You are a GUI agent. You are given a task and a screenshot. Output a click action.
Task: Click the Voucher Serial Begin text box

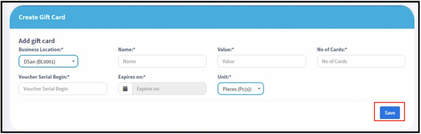[x=63, y=89]
